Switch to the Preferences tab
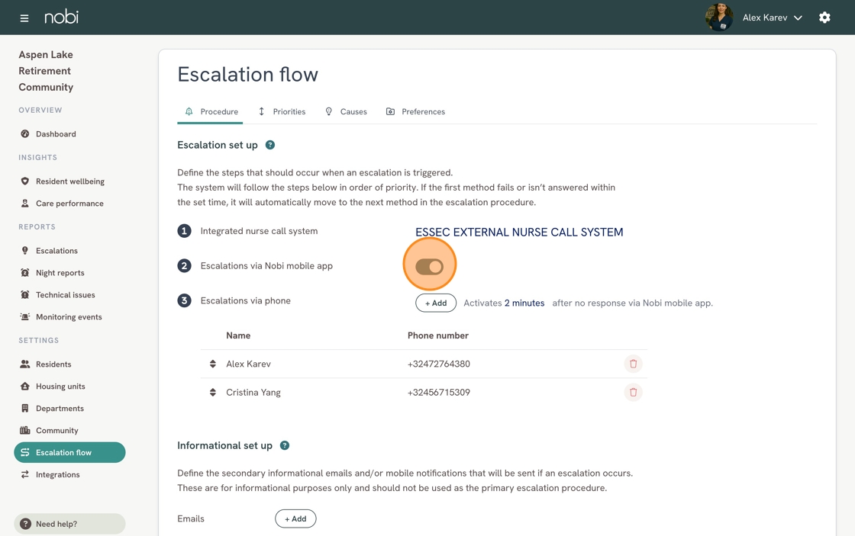Screen dimensions: 855x536 [x=415, y=111]
